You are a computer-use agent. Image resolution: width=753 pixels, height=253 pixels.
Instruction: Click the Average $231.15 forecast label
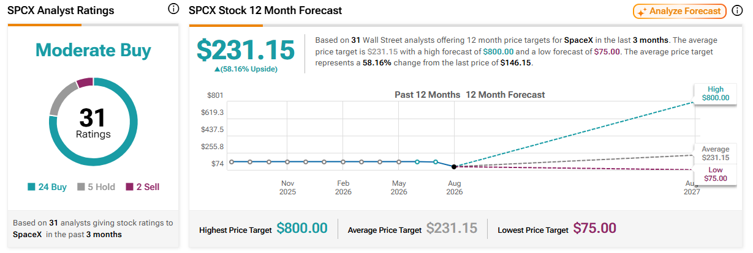coord(716,153)
